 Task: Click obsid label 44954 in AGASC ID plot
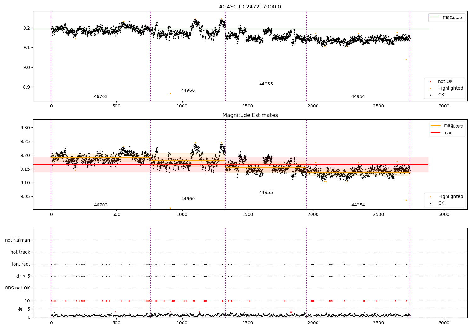pyautogui.click(x=358, y=97)
